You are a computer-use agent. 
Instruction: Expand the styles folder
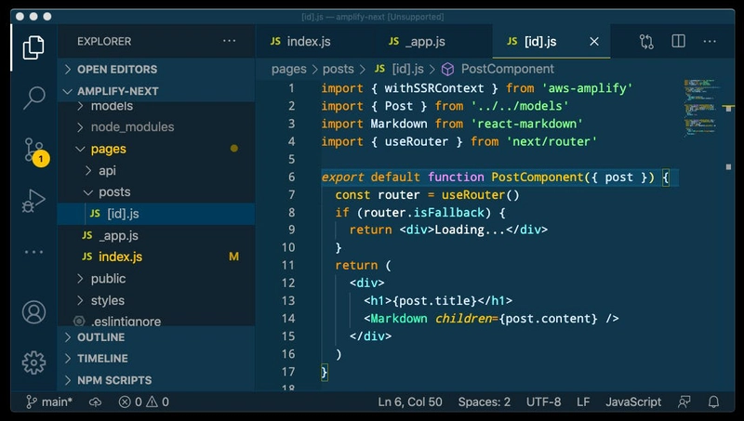tap(156, 300)
